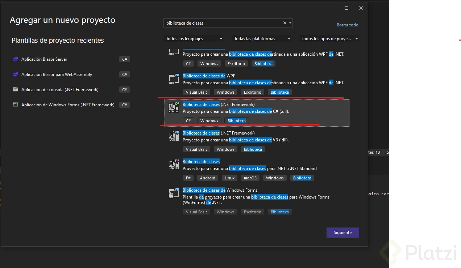Open the "Todos los lenguajes" dropdown

click(194, 39)
